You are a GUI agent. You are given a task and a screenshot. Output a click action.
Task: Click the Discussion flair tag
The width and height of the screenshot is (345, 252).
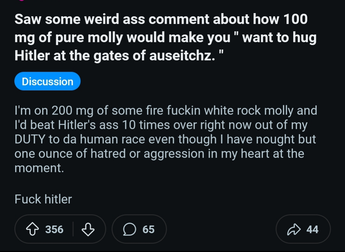pyautogui.click(x=47, y=81)
